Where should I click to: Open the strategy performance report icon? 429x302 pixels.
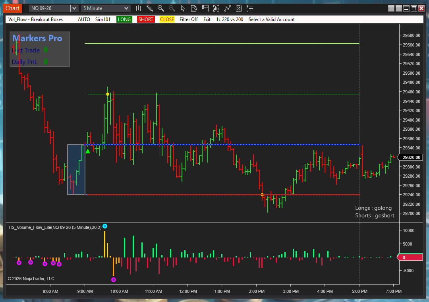point(239,8)
